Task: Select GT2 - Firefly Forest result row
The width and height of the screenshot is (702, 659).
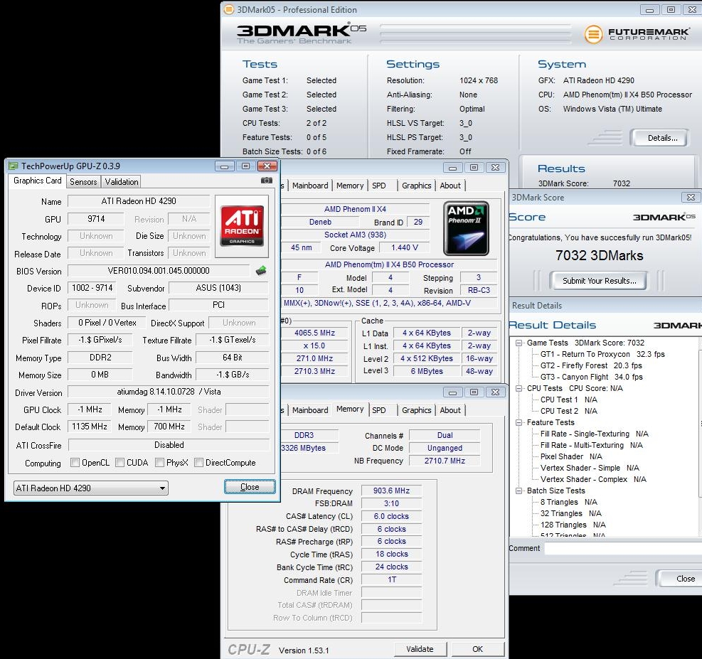Action: tap(590, 365)
